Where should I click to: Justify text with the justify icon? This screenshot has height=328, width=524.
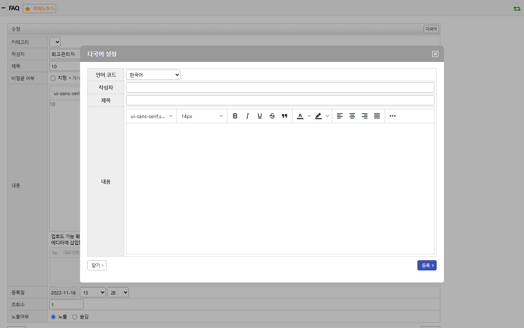[377, 116]
